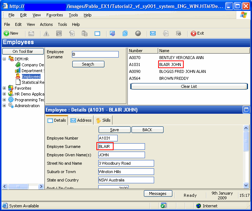Click the folder open toolbar icon
252x211 pixels.
[x=31, y=34]
